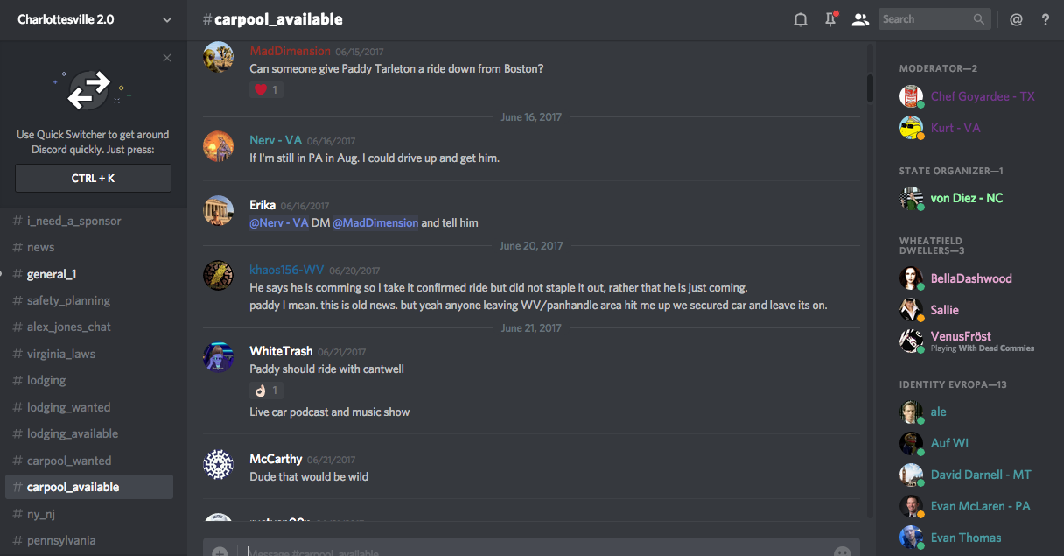Open the lodging_available channel
Screen dimensions: 1064x556
click(72, 433)
